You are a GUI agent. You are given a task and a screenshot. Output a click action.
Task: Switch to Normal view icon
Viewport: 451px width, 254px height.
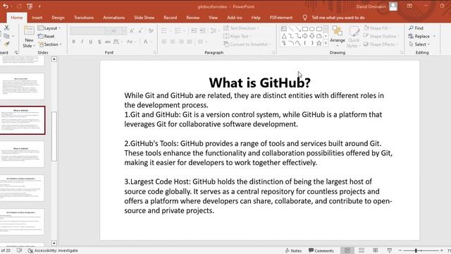coord(347,250)
